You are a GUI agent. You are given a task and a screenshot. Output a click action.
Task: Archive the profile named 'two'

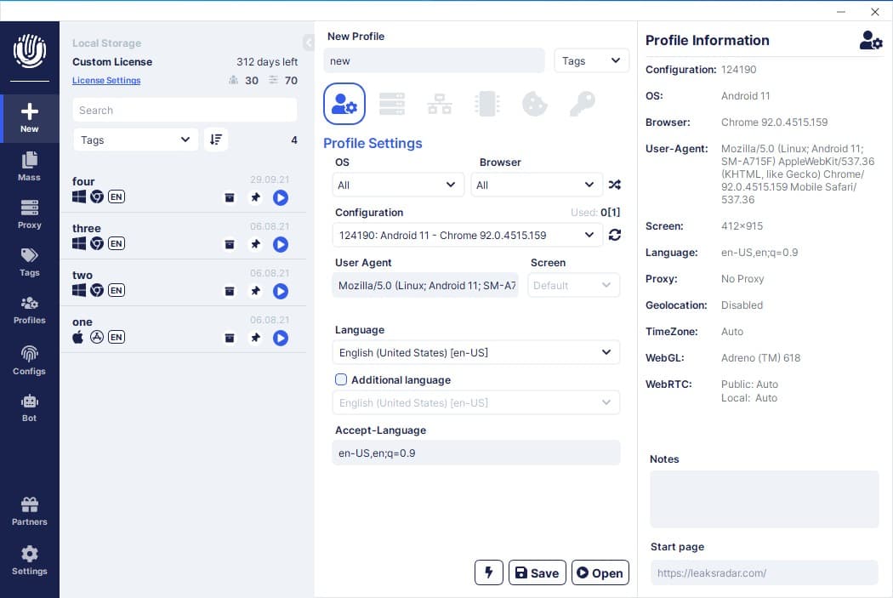point(230,291)
